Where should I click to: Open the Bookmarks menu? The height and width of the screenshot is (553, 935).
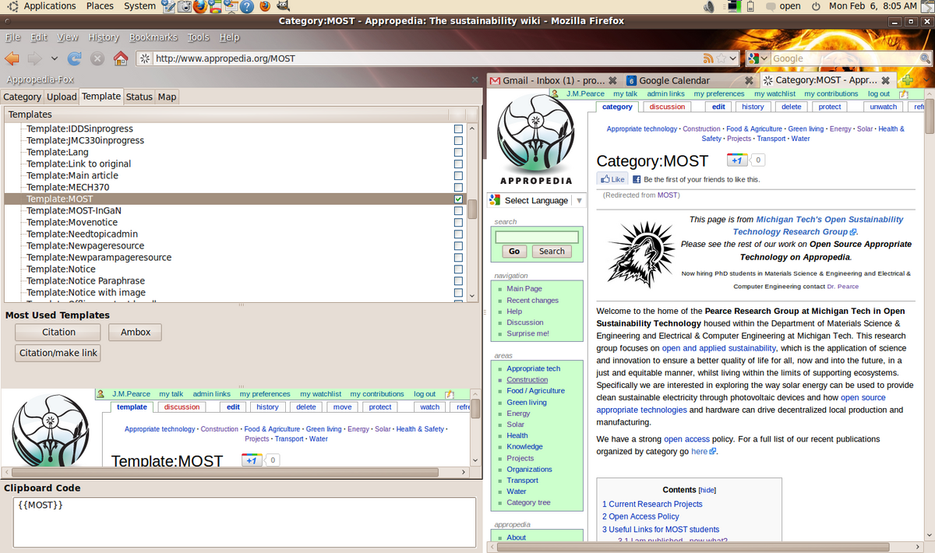tap(154, 37)
